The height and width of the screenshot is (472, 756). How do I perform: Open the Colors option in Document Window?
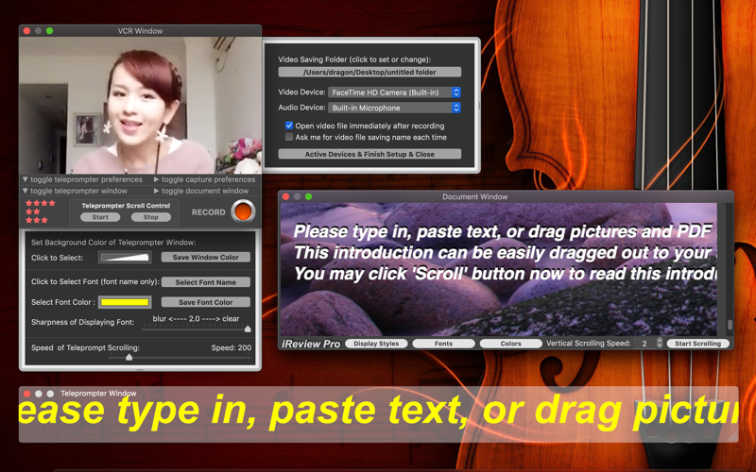tap(510, 344)
